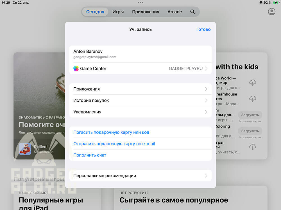The height and width of the screenshot is (210, 281).
Task: Check the Wi-Fi status icon
Action: coord(261,3)
